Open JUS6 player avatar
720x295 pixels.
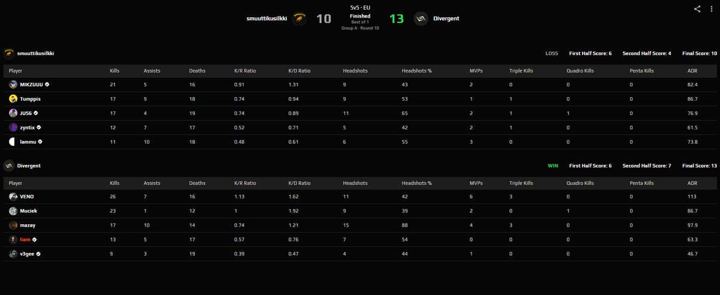point(13,113)
